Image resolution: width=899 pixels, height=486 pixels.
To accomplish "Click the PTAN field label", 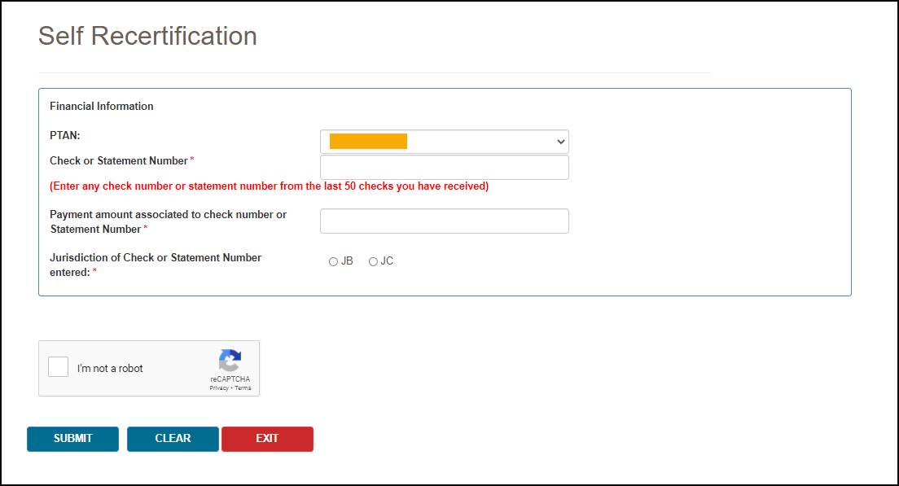I will pos(64,135).
